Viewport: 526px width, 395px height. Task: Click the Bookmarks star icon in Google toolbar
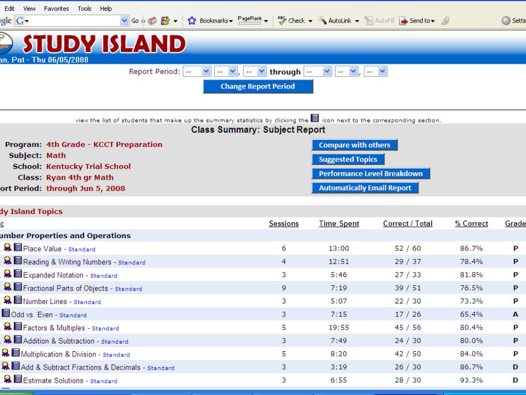pyautogui.click(x=192, y=21)
